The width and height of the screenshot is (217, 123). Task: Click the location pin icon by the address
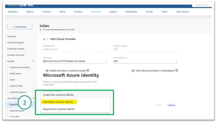click(x=41, y=30)
